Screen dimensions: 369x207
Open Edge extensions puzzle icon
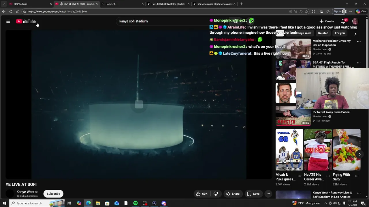point(313,11)
